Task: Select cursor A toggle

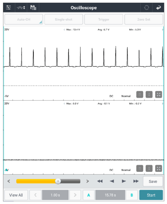Action: 89,195
